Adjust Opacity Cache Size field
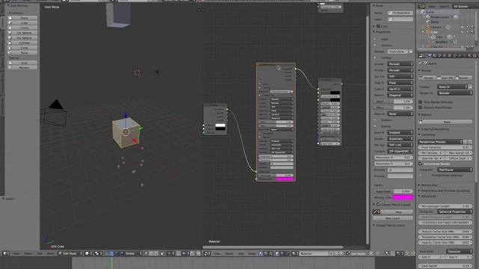Screen dimensions: 479x269 [445, 242]
